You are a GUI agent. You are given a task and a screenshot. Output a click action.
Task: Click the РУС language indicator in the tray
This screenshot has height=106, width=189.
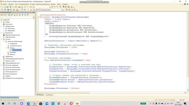tap(172, 103)
